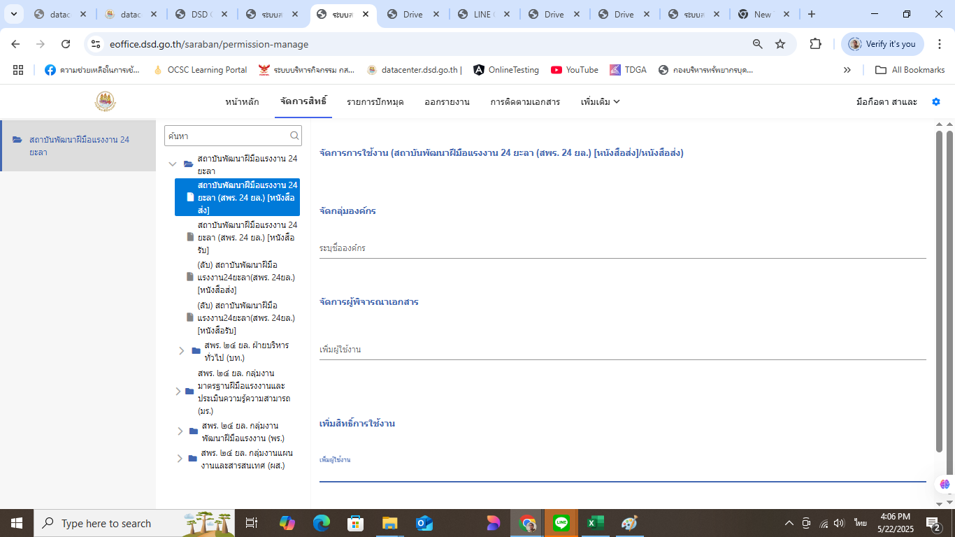This screenshot has height=537, width=955.
Task: Expand the กลุ่มงานพัฒนาฝีมือแรงงาน (พร.) node
Action: 180,431
